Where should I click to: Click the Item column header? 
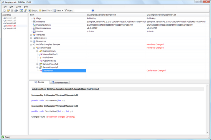tap(58, 15)
